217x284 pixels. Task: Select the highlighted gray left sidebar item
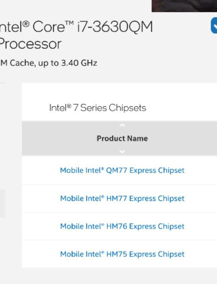pos(2,204)
